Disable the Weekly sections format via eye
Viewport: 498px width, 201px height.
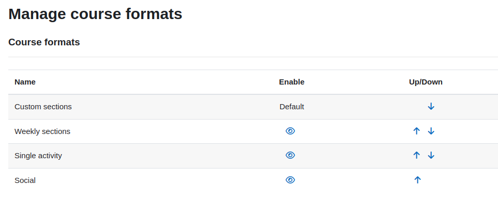point(290,131)
